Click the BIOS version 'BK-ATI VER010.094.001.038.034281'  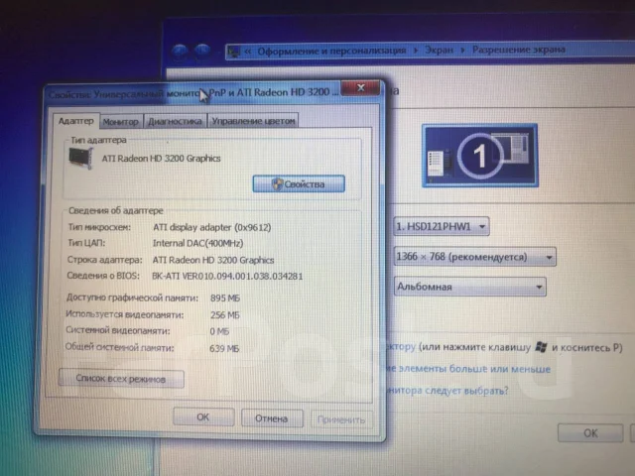click(227, 276)
